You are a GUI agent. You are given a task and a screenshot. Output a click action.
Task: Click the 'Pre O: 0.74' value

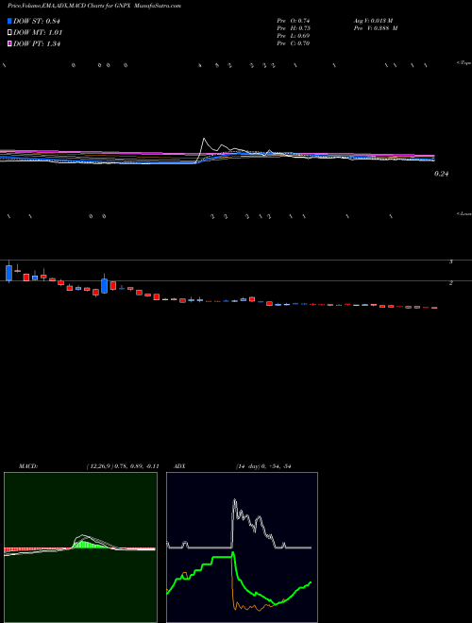click(x=294, y=21)
